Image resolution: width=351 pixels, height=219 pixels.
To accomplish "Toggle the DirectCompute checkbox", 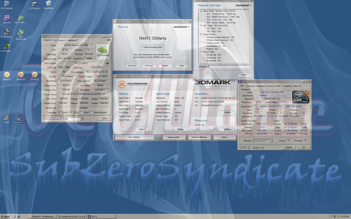I will [92, 112].
